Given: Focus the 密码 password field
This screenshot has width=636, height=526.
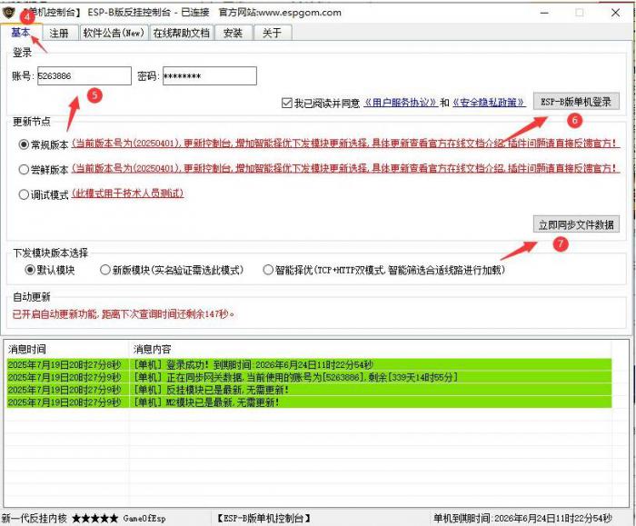Looking at the screenshot, I should point(210,75).
